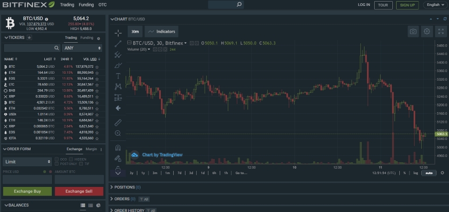Click the favorites star filter beside TICKERS
This screenshot has height=212, width=449.
click(29, 37)
